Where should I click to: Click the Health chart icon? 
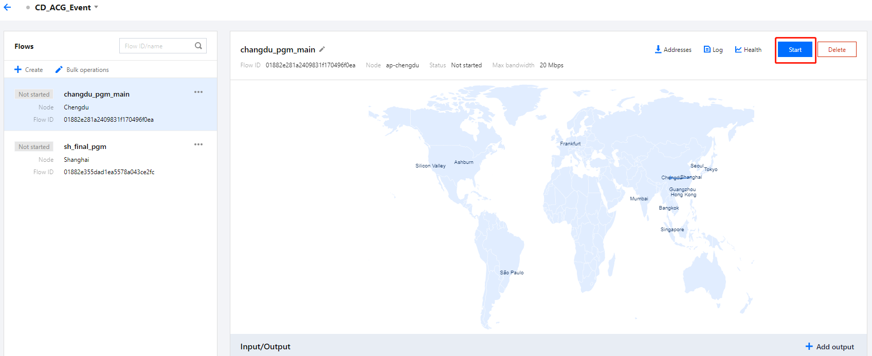click(x=738, y=49)
